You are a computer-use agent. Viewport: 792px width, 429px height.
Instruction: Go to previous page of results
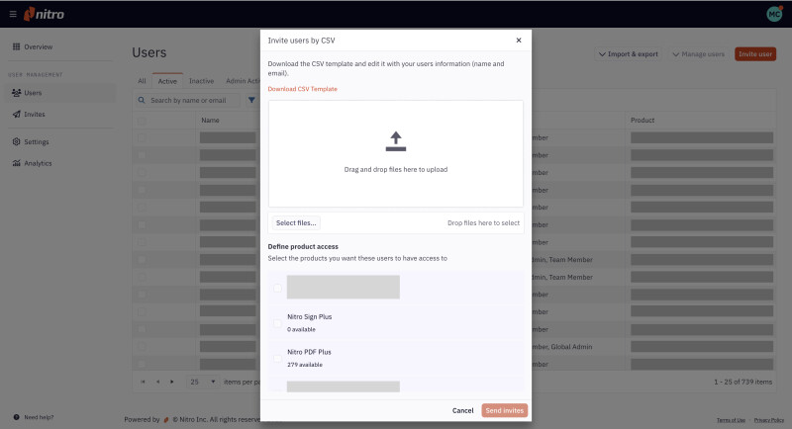157,383
